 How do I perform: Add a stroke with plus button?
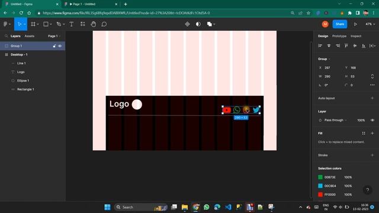(372, 155)
